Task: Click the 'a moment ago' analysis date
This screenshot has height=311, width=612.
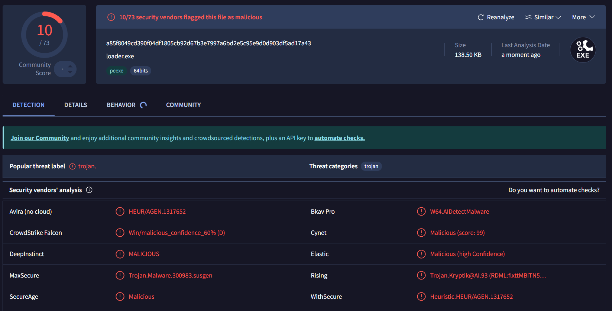Action: (521, 55)
